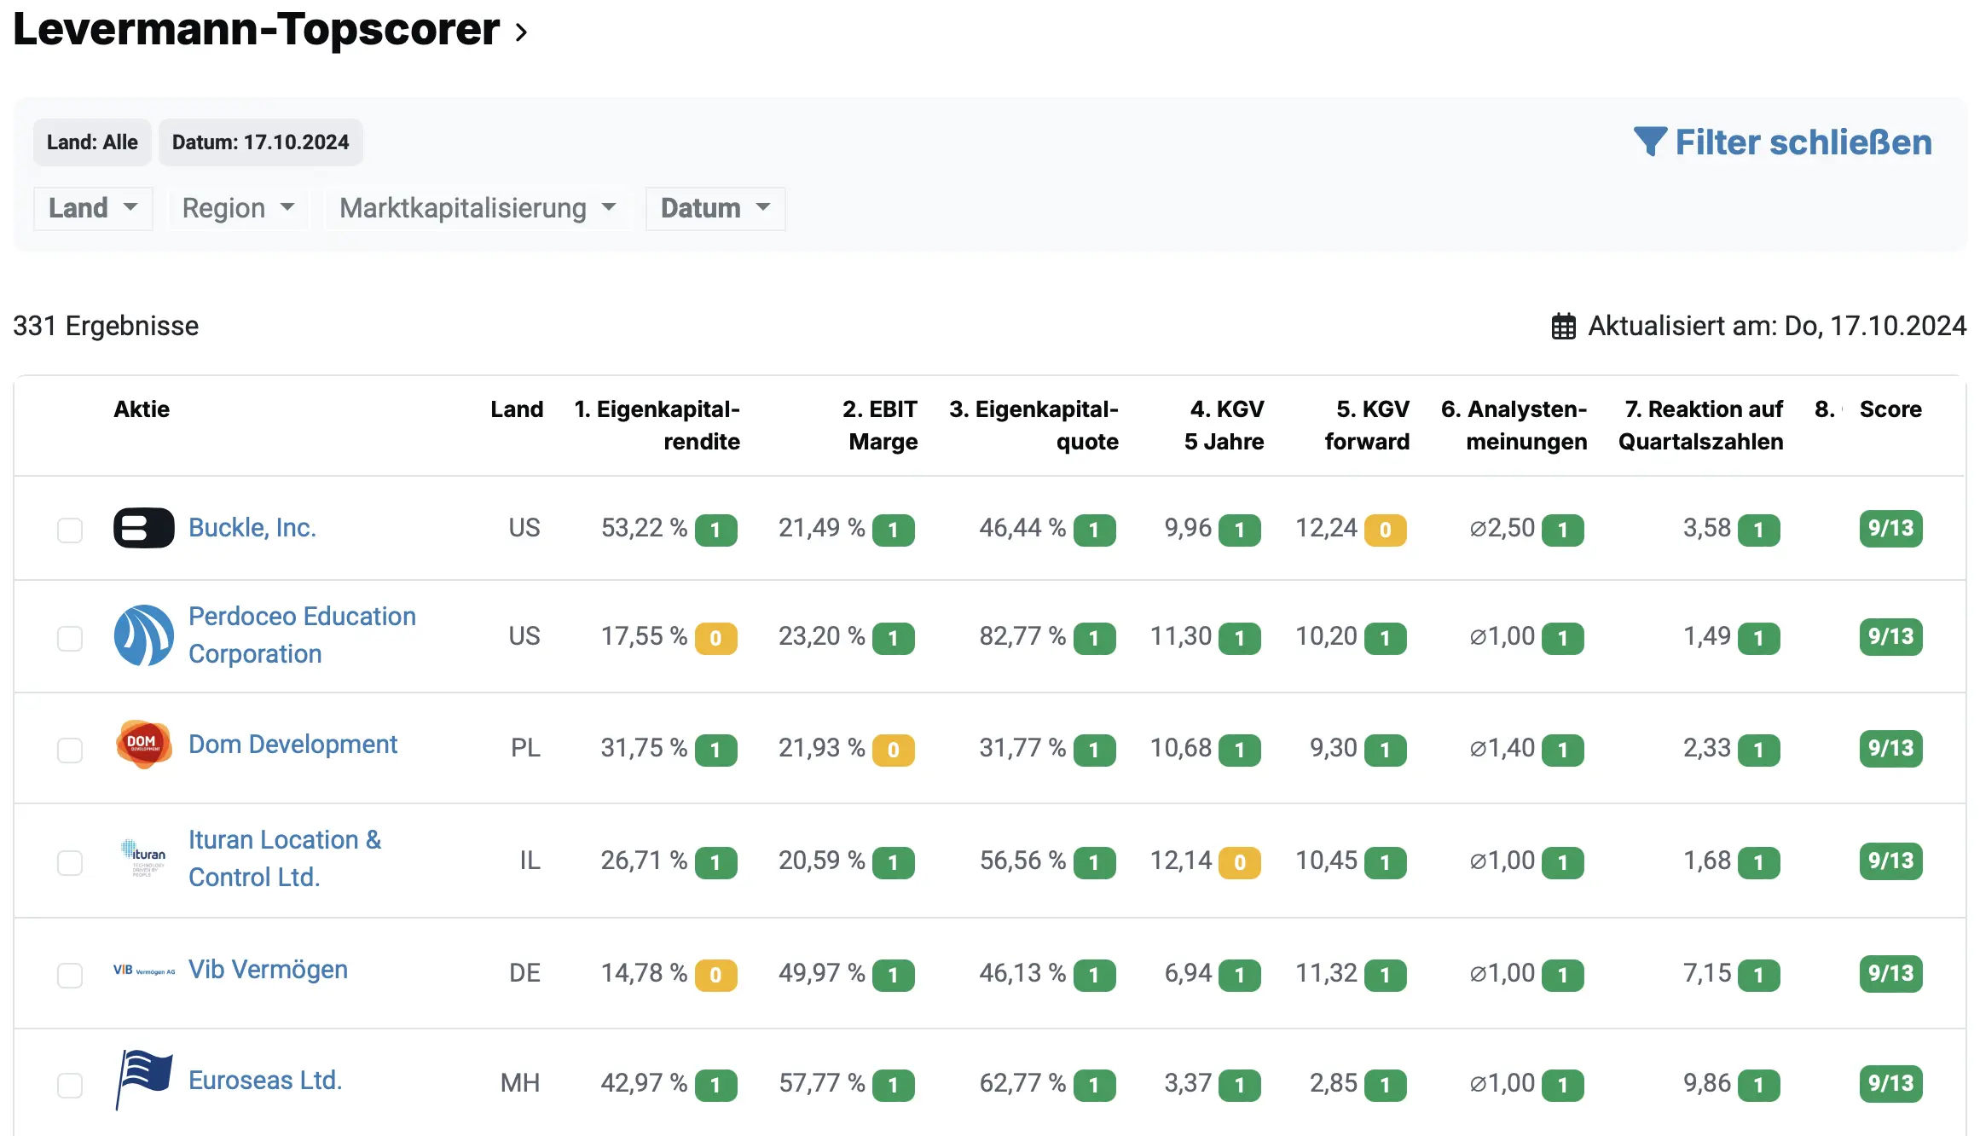Click Vib Vermögen's EBIT Marge value 49,97 %
Image resolution: width=1980 pixels, height=1136 pixels.
click(x=821, y=973)
